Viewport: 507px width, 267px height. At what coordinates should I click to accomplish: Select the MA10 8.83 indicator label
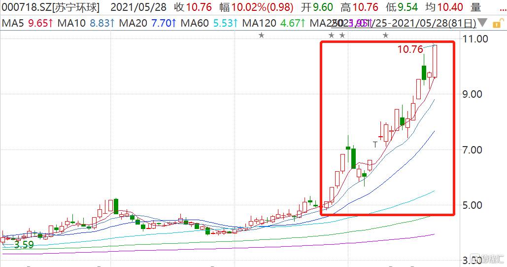click(x=86, y=23)
